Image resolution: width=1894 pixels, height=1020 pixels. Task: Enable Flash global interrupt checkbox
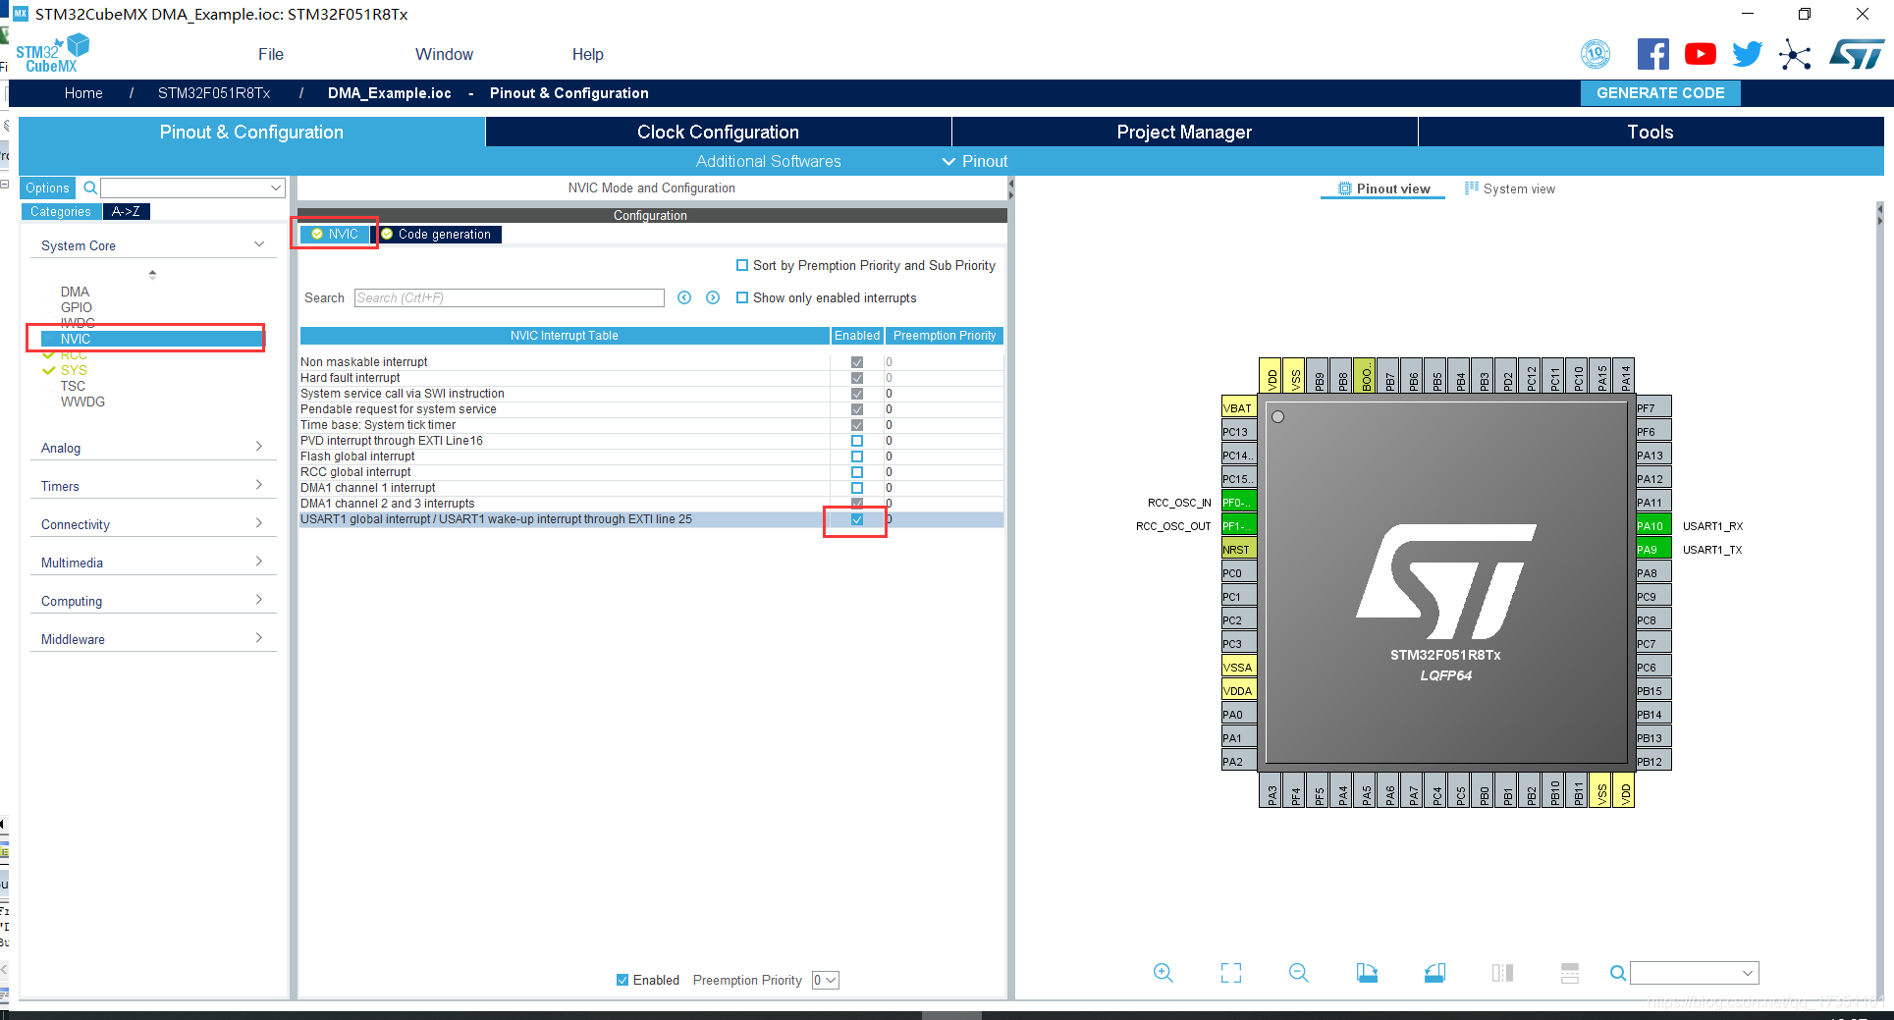(857, 456)
